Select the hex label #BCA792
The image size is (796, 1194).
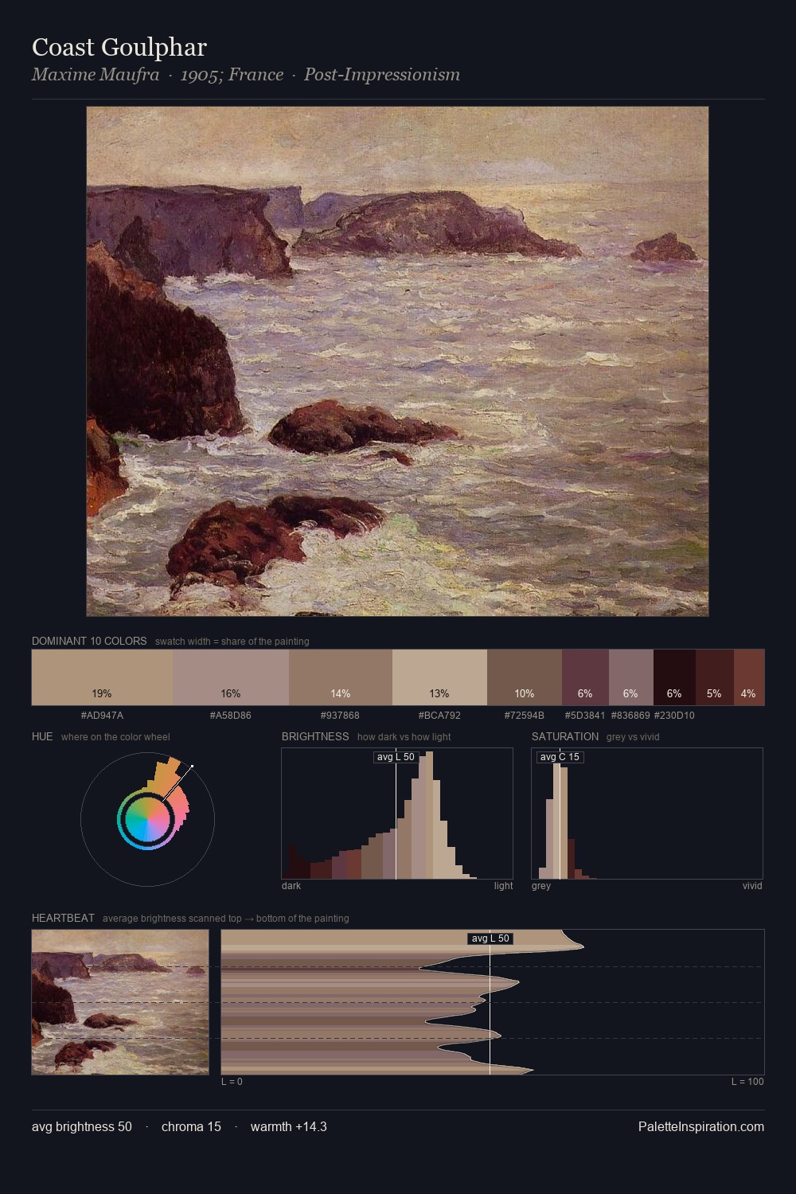439,716
